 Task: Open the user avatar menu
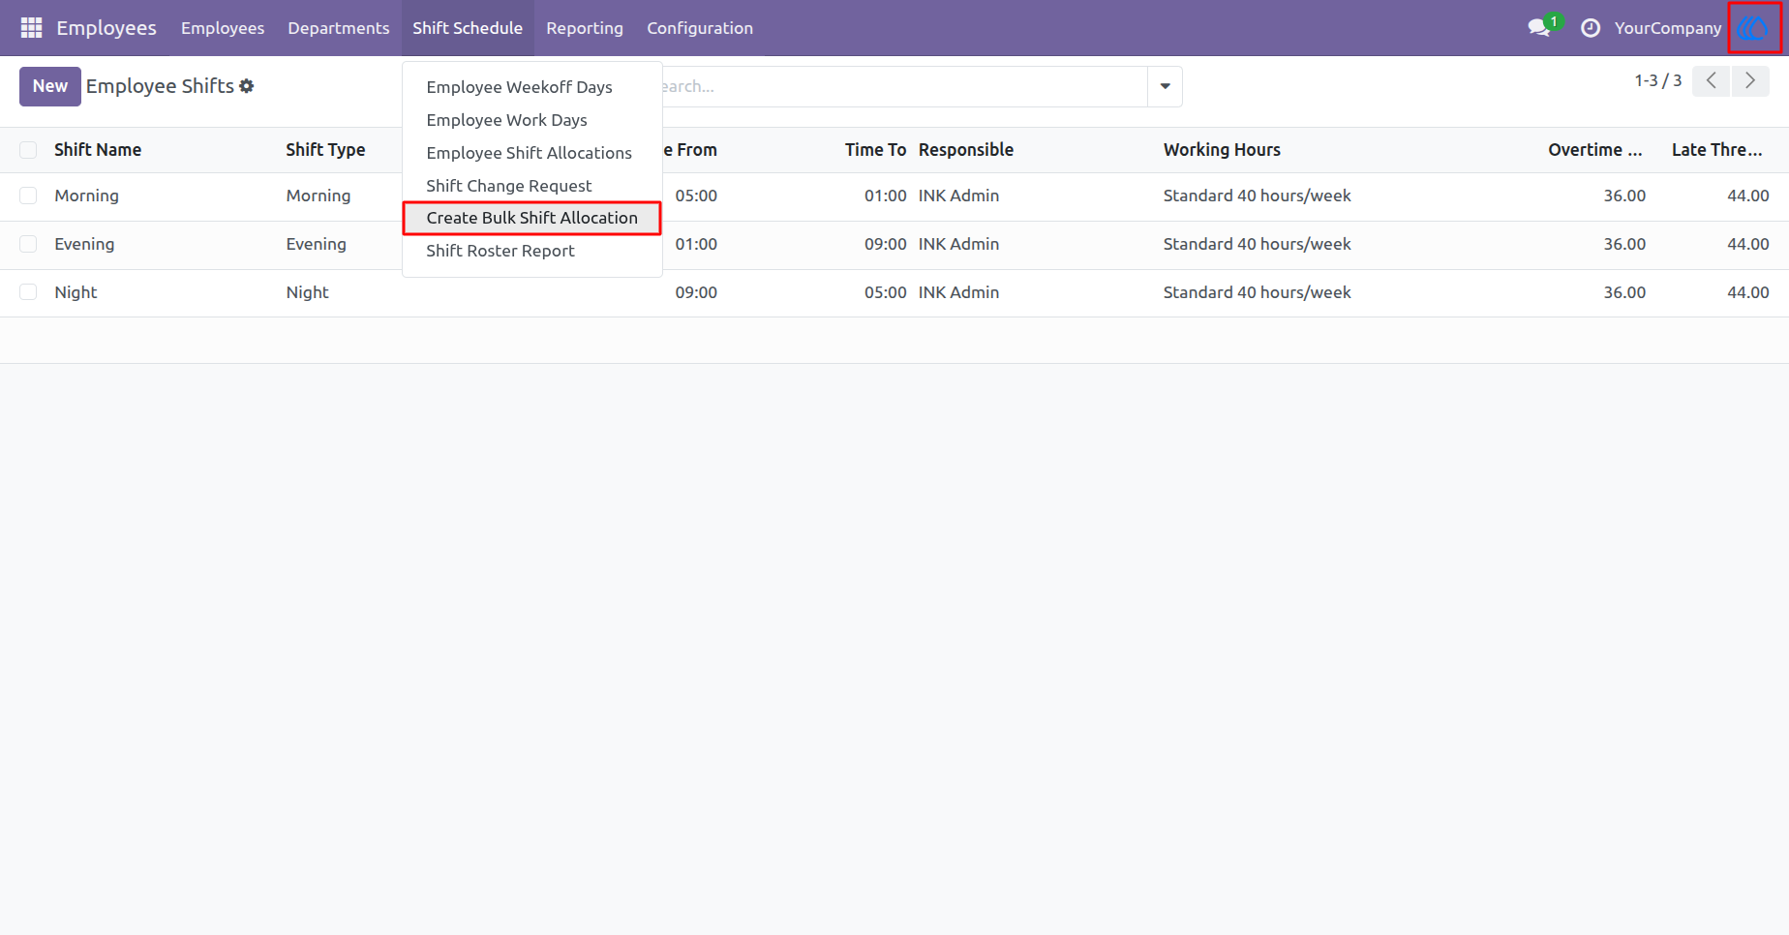(x=1754, y=28)
